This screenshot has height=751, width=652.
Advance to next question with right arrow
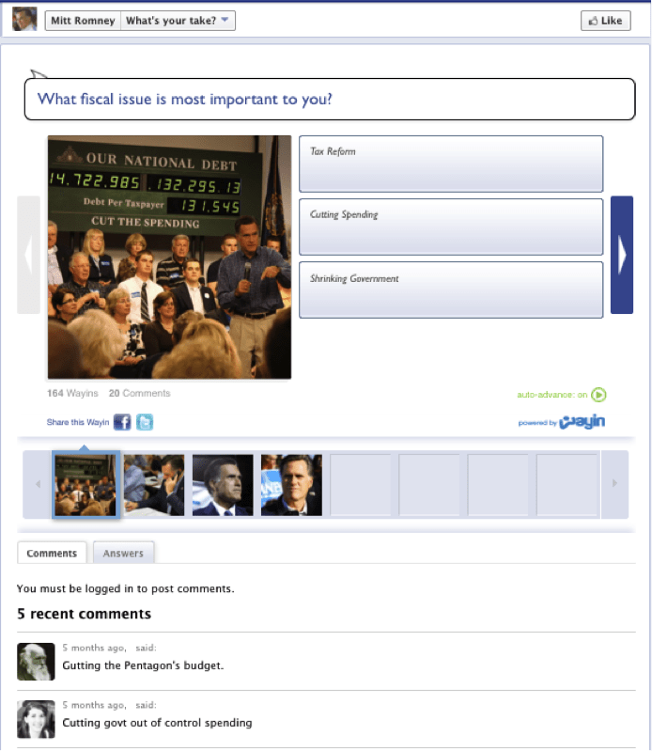pos(622,255)
